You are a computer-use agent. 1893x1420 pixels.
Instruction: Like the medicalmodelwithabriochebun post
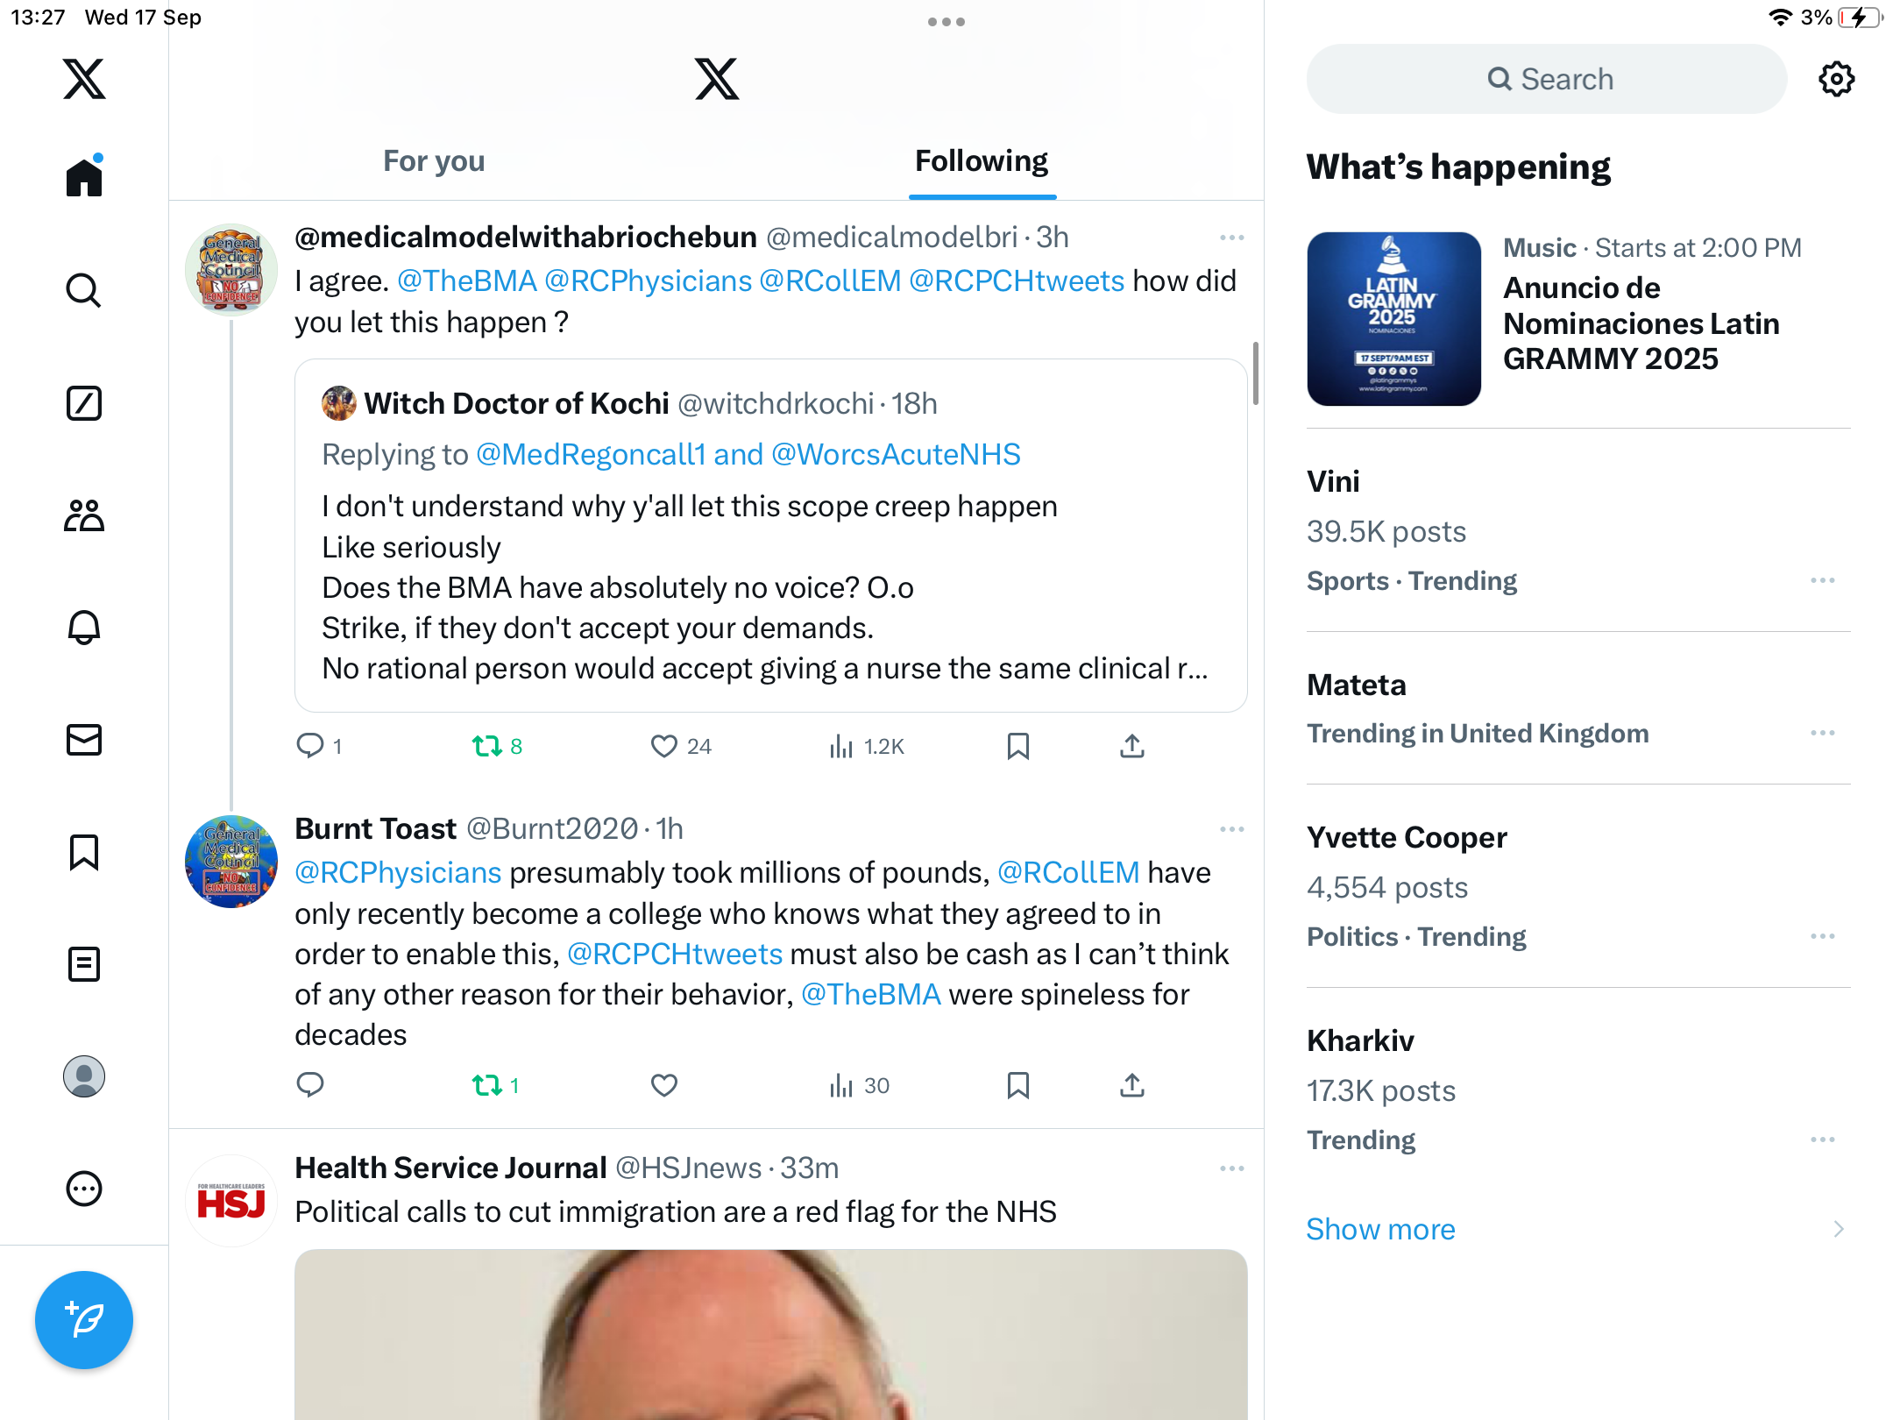[664, 746]
